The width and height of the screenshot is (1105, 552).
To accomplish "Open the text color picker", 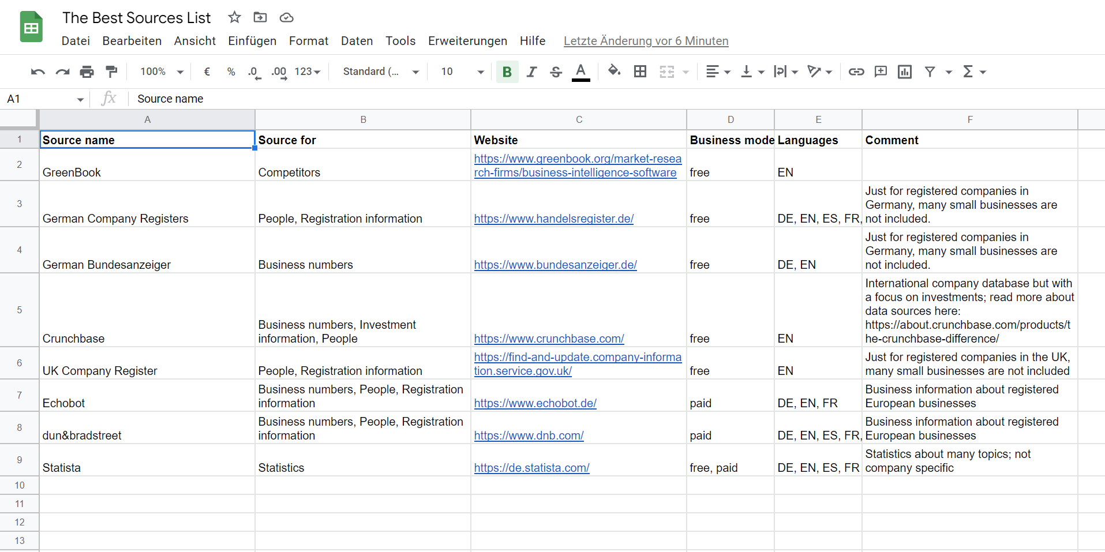I will [x=581, y=72].
